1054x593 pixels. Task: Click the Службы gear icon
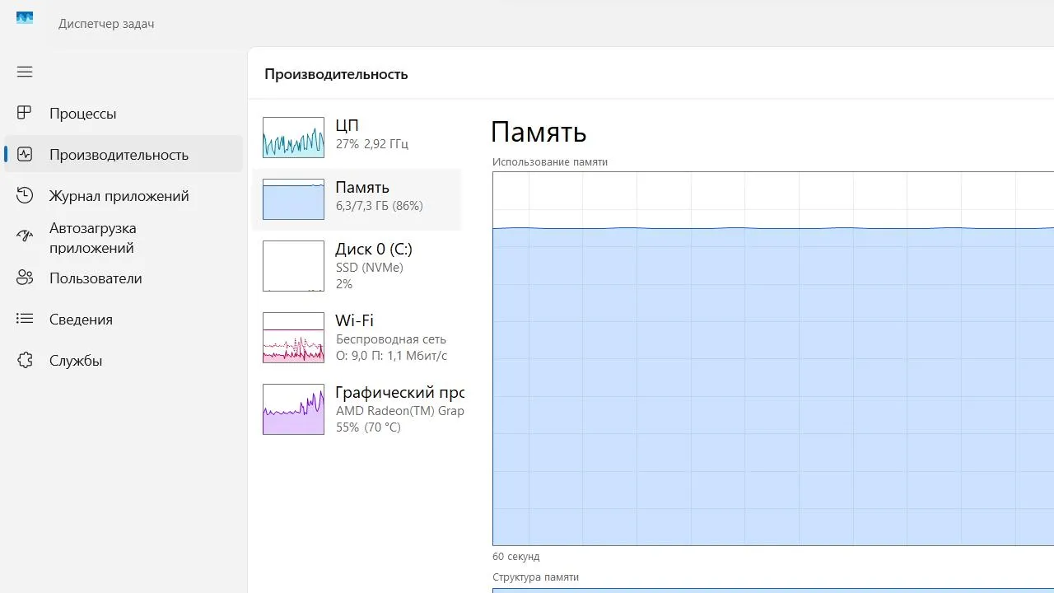(x=25, y=360)
